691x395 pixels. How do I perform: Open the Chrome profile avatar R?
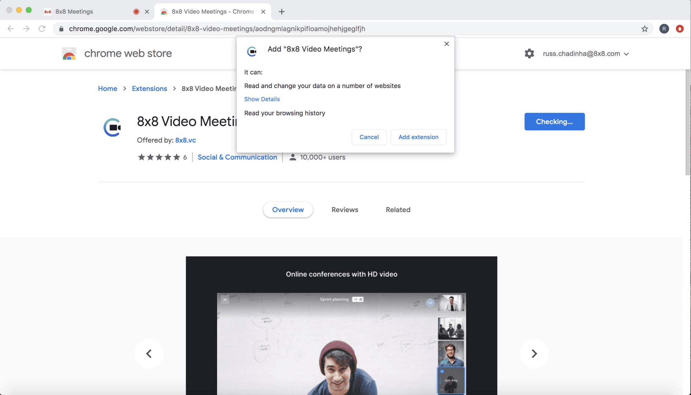[664, 29]
